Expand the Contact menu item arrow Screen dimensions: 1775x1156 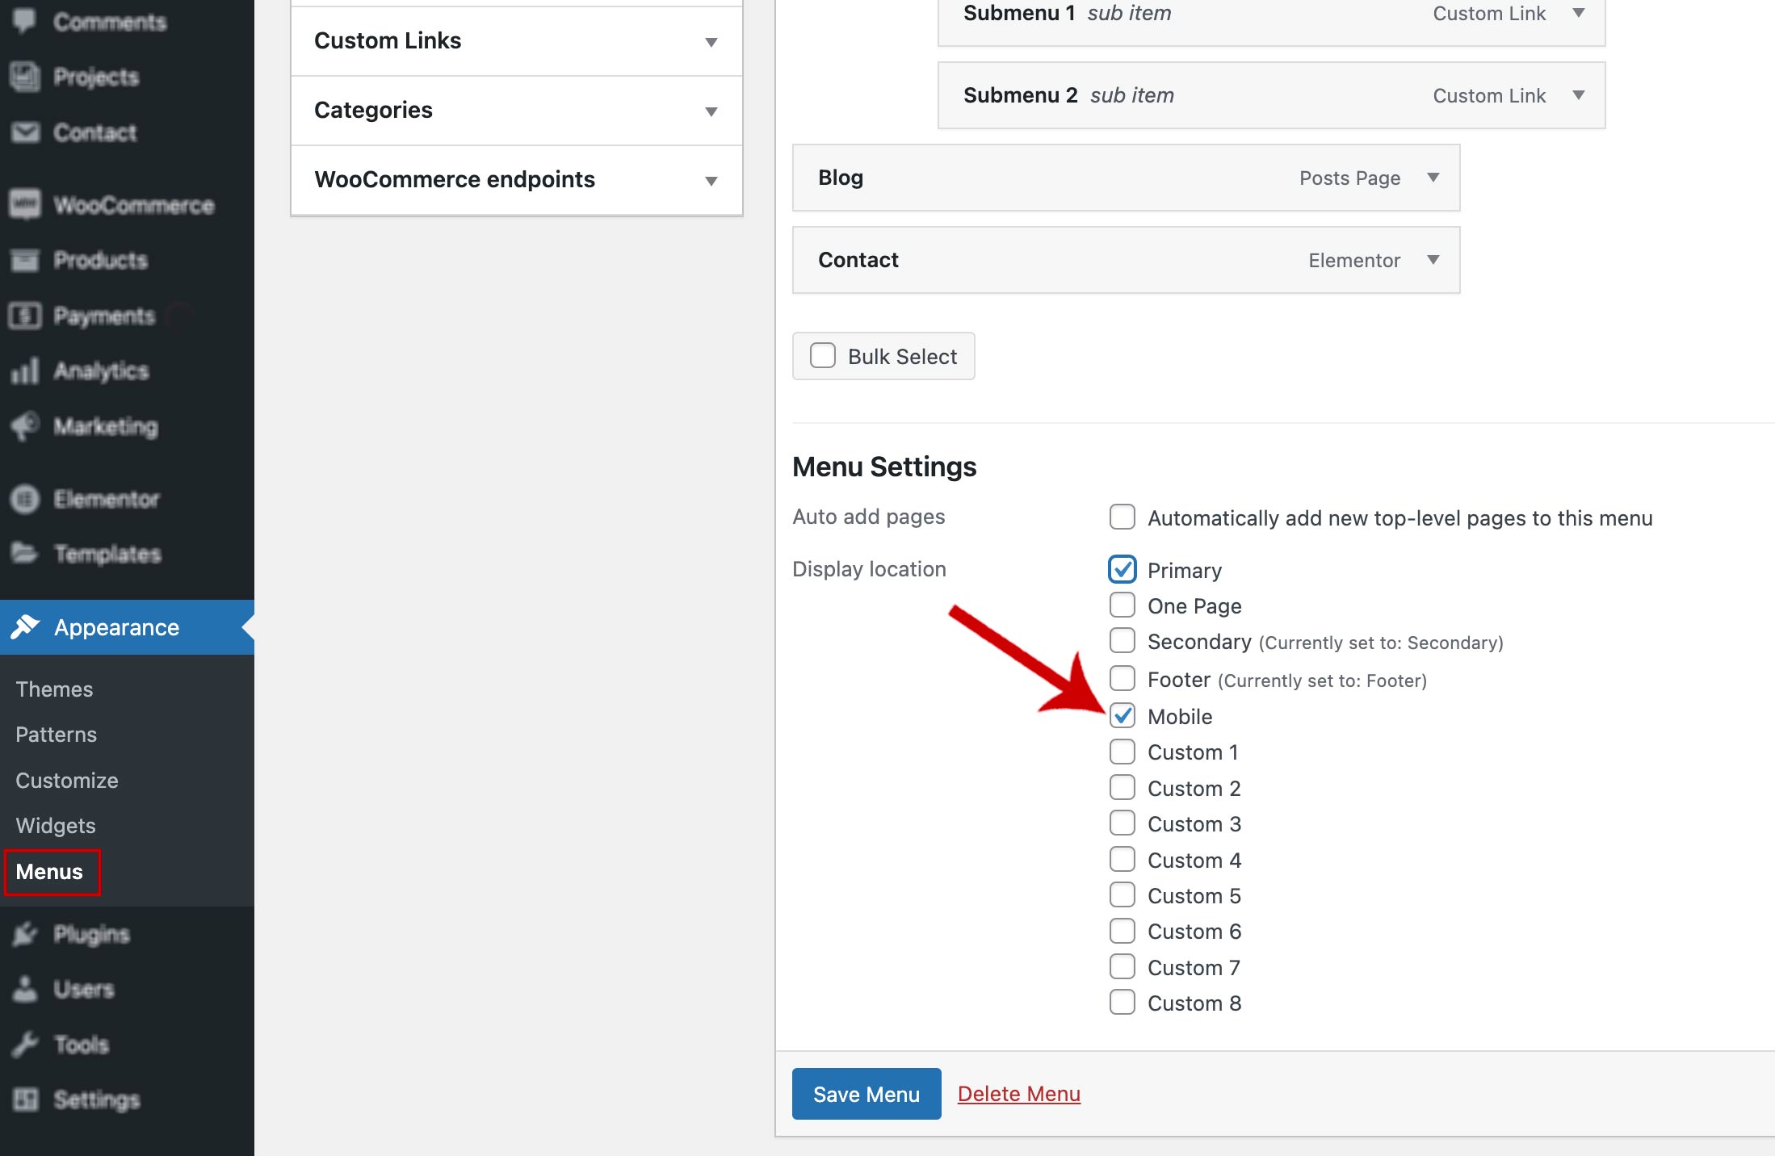[1433, 260]
